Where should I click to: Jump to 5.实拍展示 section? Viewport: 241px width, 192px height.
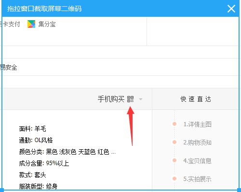click(197, 179)
